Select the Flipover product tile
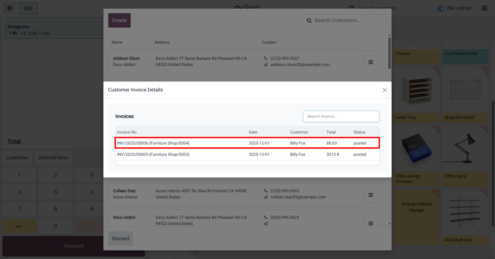The image size is (495, 259). (417, 53)
